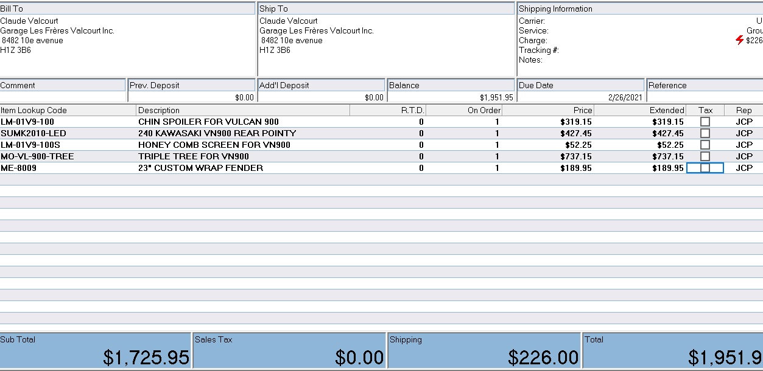
Task: Click the Extended column header
Action: [x=640, y=110]
